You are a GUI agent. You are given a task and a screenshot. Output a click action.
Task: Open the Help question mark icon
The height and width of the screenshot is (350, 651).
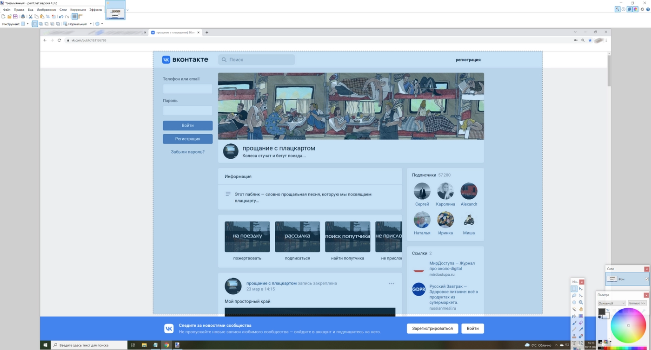coord(648,9)
